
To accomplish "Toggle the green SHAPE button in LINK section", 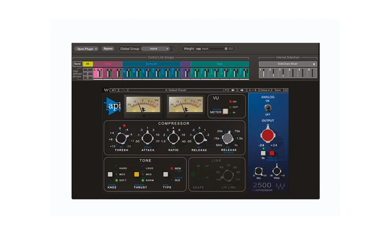I will (193, 174).
